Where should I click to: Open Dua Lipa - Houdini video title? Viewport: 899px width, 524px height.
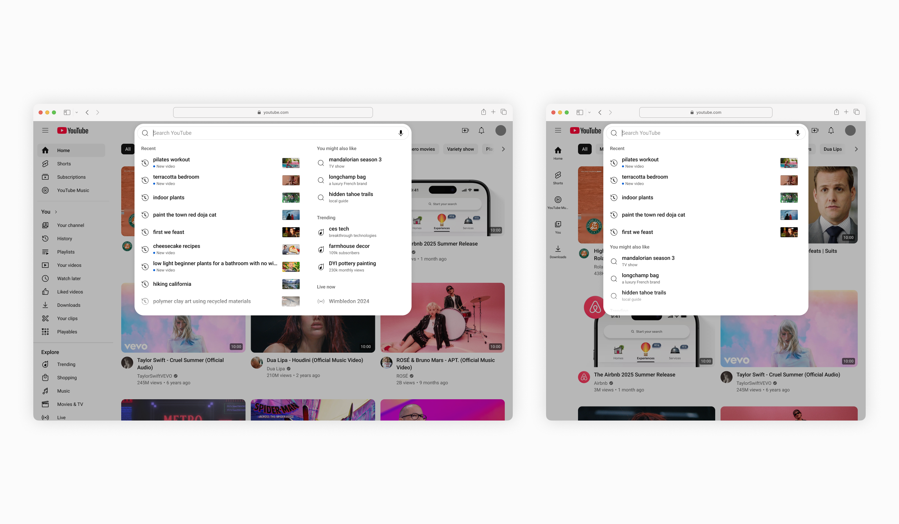[x=315, y=360]
